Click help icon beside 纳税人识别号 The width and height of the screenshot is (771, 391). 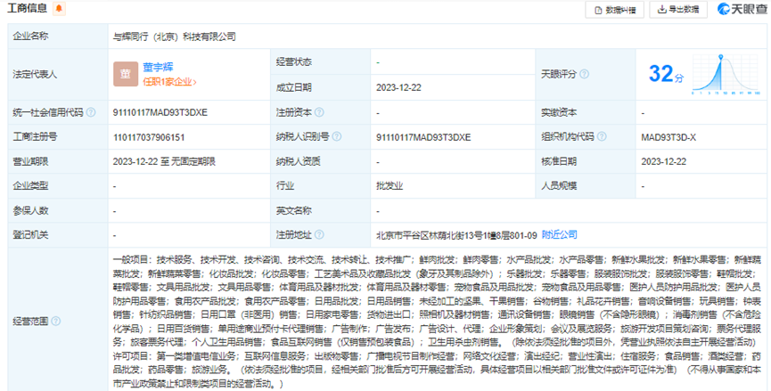(337, 136)
